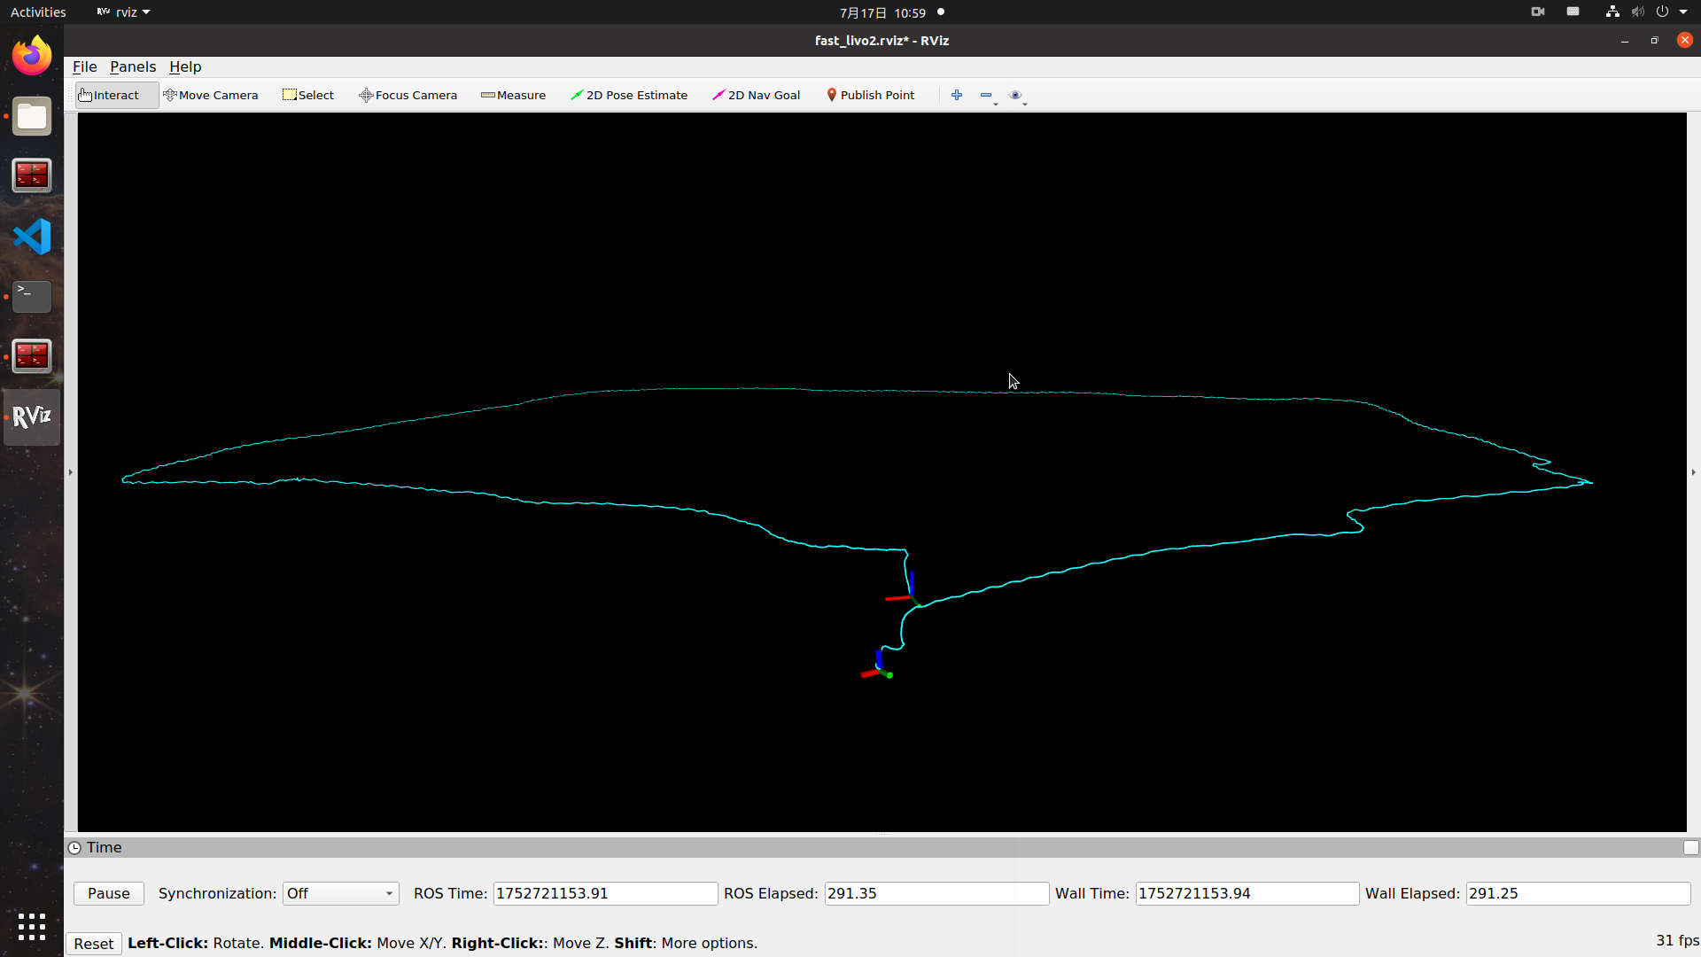
Task: Click the blue plus add-tool icon
Action: pos(957,95)
